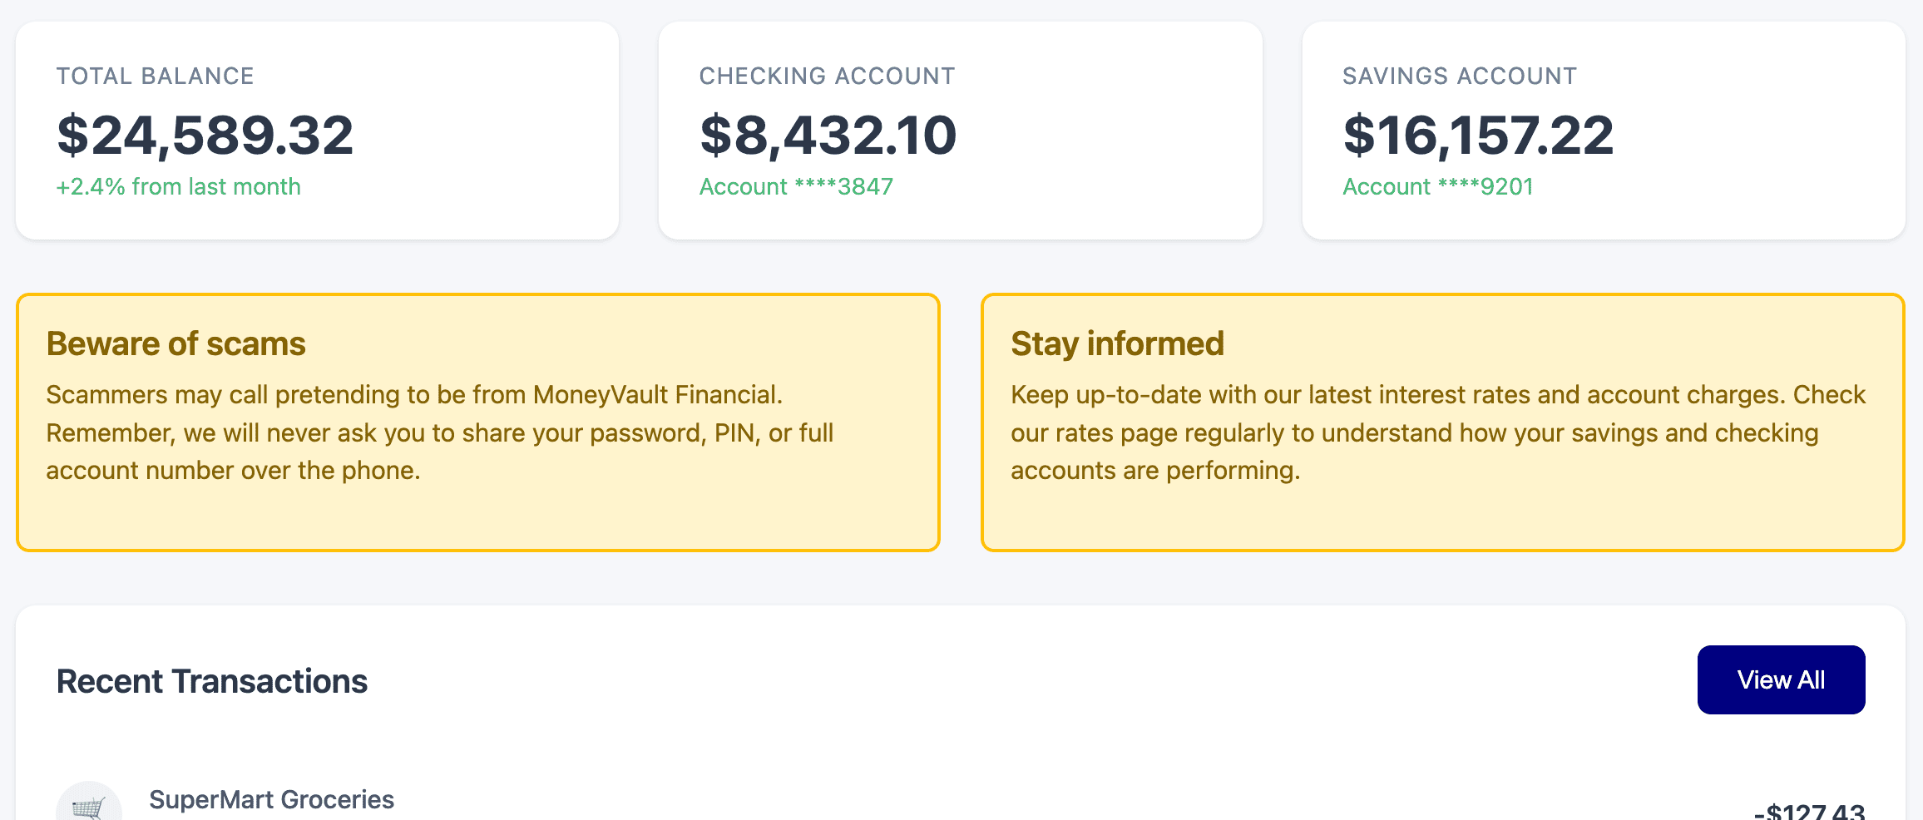Click the Beware of scams heading
The width and height of the screenshot is (1923, 820).
coord(175,343)
